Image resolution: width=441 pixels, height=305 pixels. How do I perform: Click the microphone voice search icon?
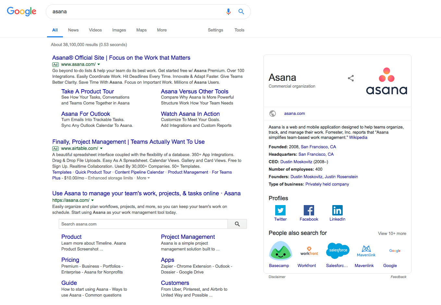(x=228, y=12)
